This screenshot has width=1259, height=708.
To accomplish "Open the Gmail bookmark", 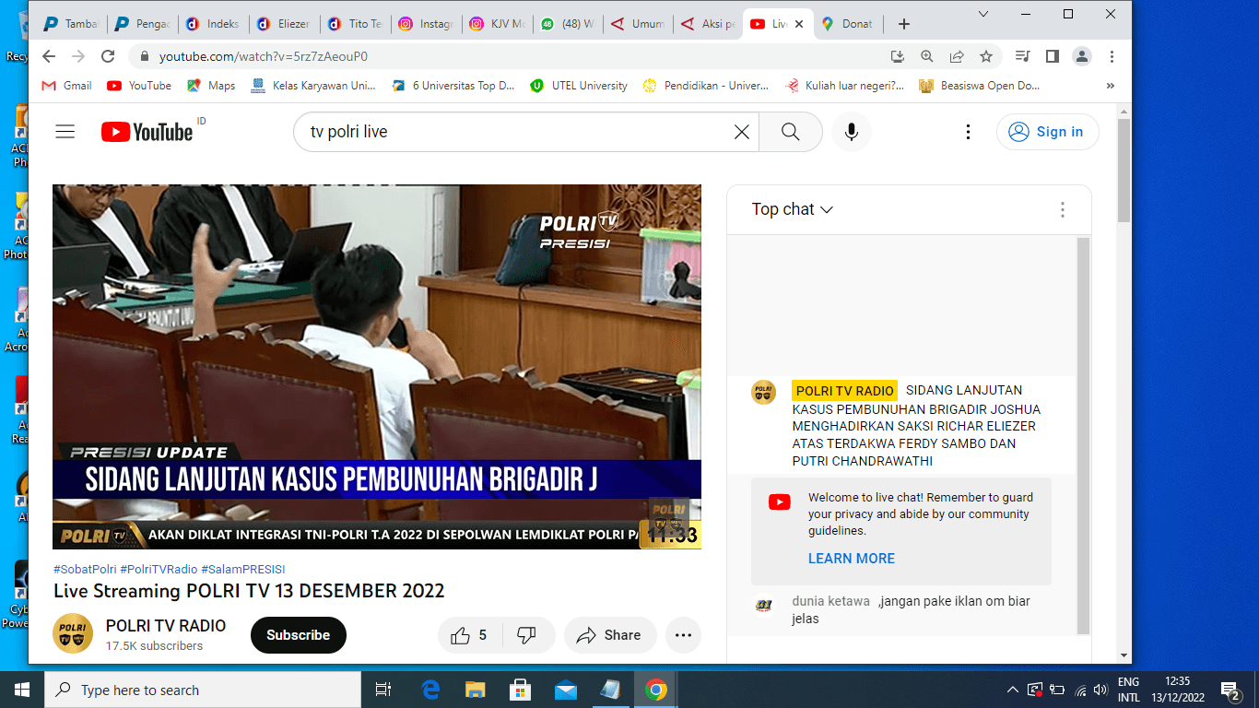I will tap(67, 86).
